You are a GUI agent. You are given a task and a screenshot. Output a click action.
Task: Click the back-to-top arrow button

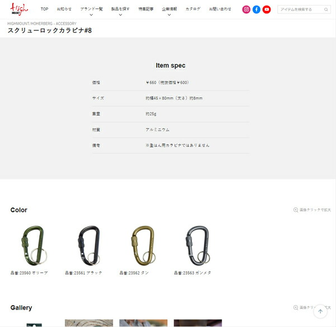320,311
